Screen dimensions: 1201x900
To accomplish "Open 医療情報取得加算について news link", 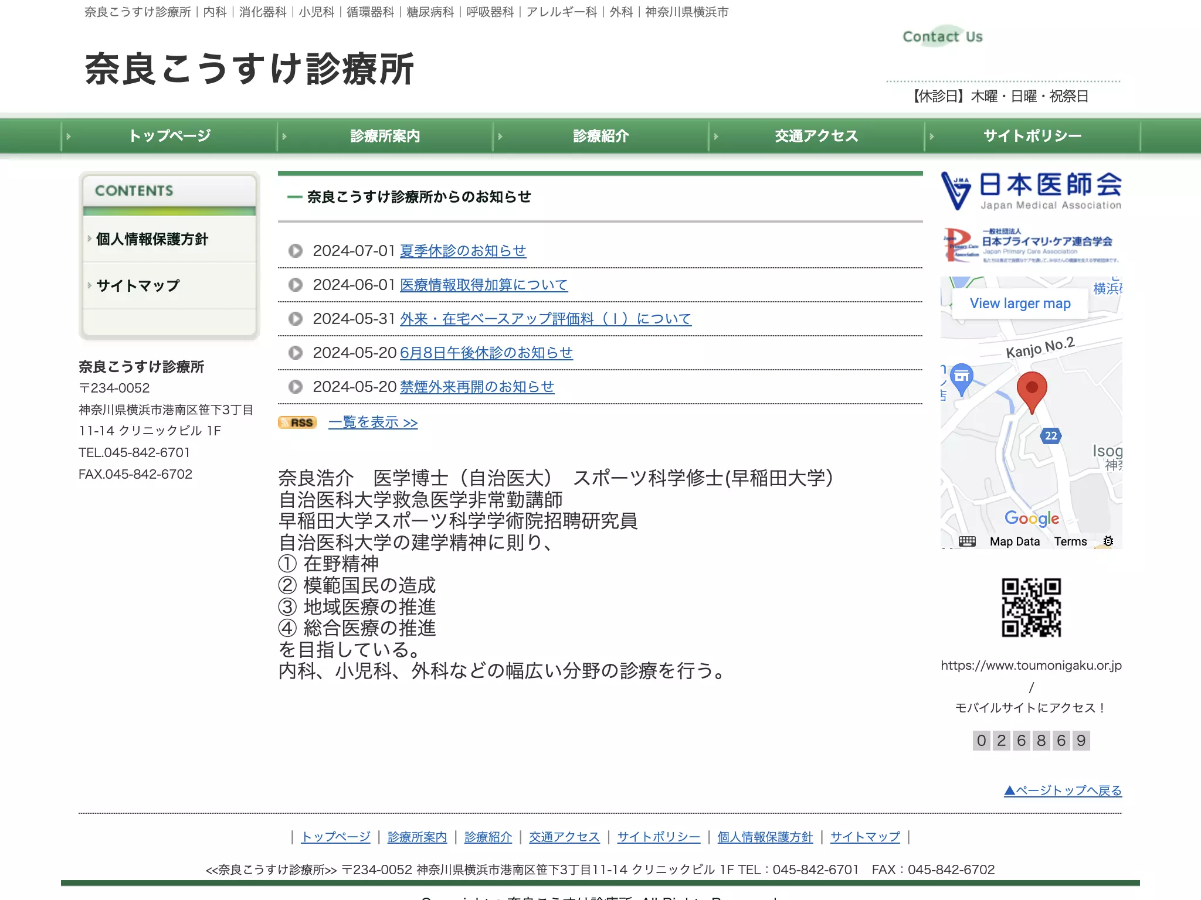I will [484, 285].
